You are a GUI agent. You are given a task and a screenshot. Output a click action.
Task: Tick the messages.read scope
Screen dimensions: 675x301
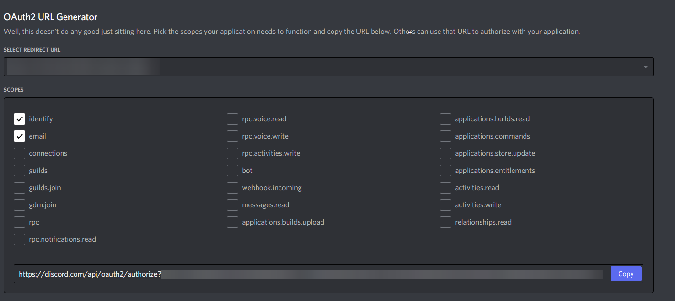coord(233,205)
